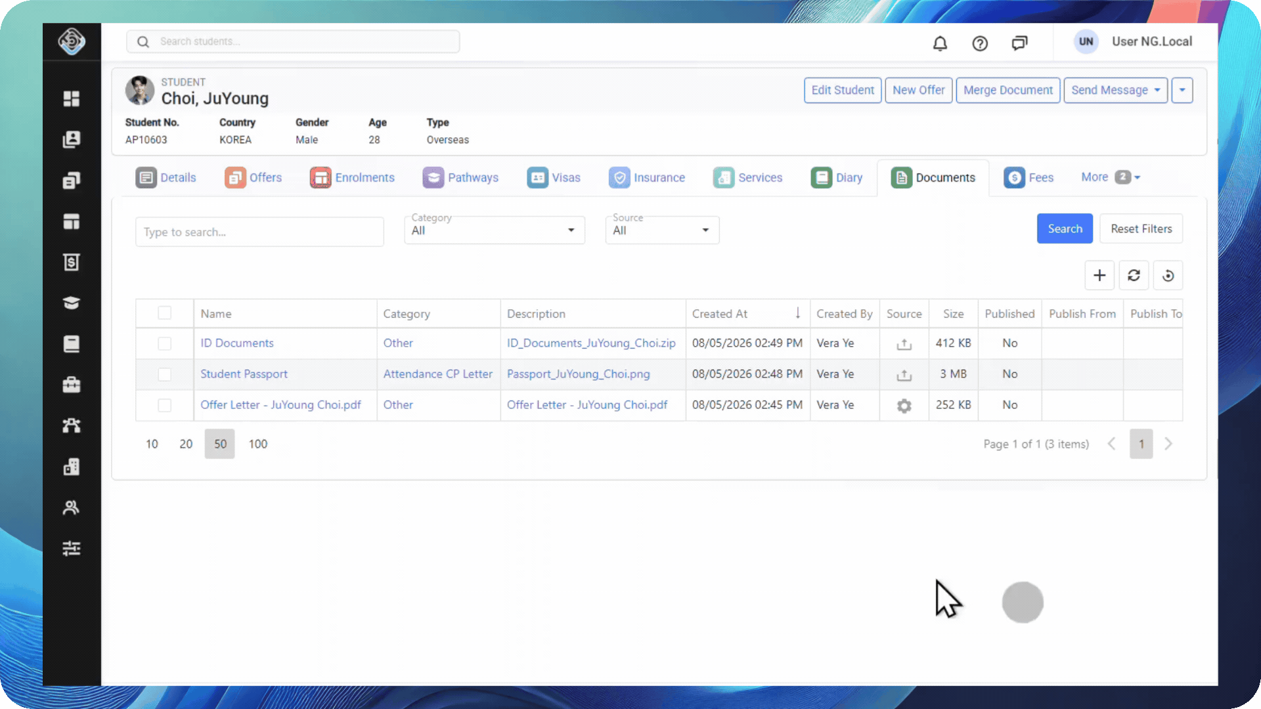Click the page 1 pagination button
The image size is (1261, 709).
(x=1141, y=444)
